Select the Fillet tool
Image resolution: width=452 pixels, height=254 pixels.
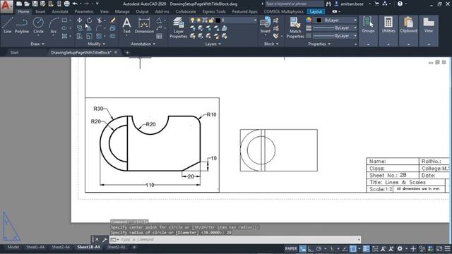pyautogui.click(x=99, y=28)
